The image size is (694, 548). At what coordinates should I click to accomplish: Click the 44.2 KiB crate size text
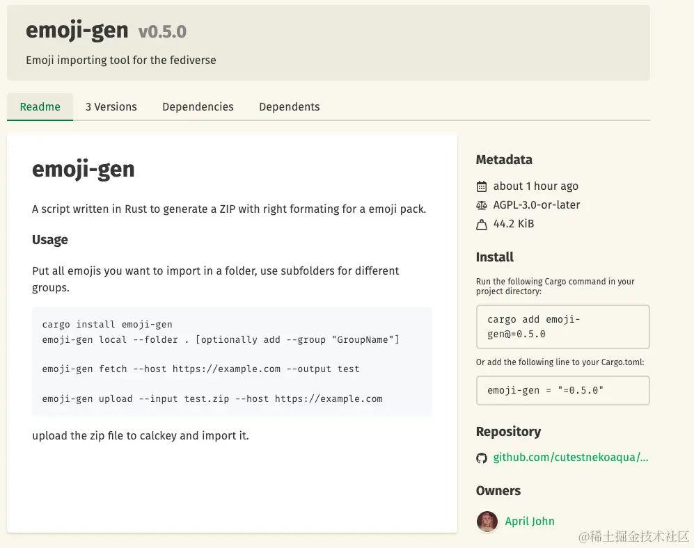click(x=514, y=224)
